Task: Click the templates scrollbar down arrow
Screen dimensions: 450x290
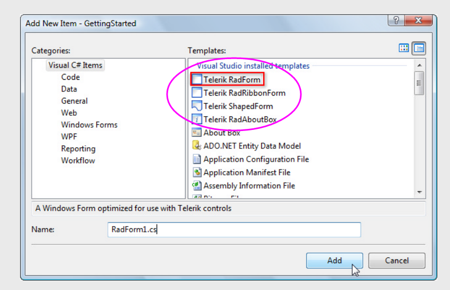Action: coord(419,192)
